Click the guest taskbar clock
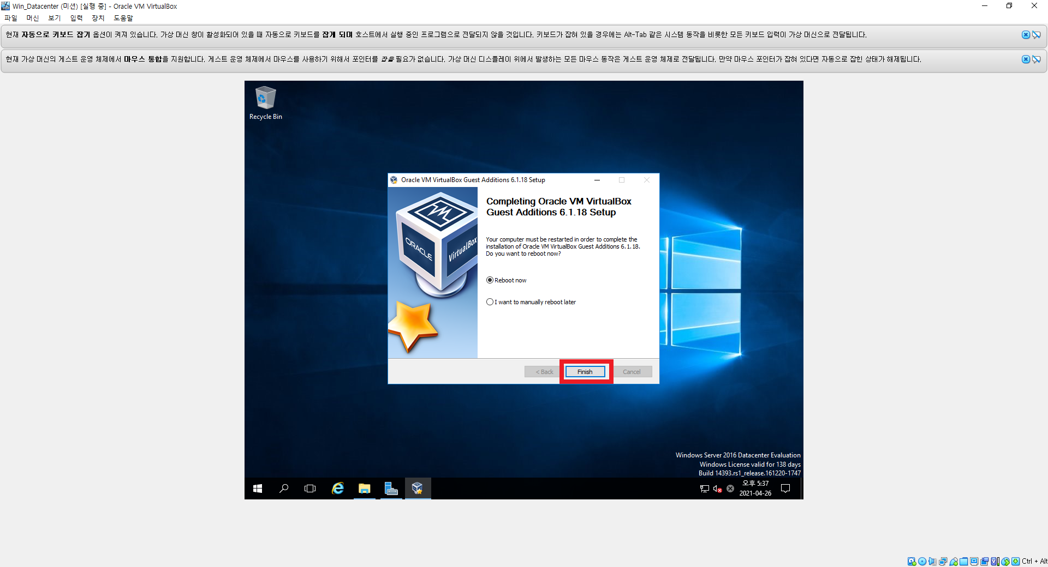The height and width of the screenshot is (567, 1048). [755, 488]
